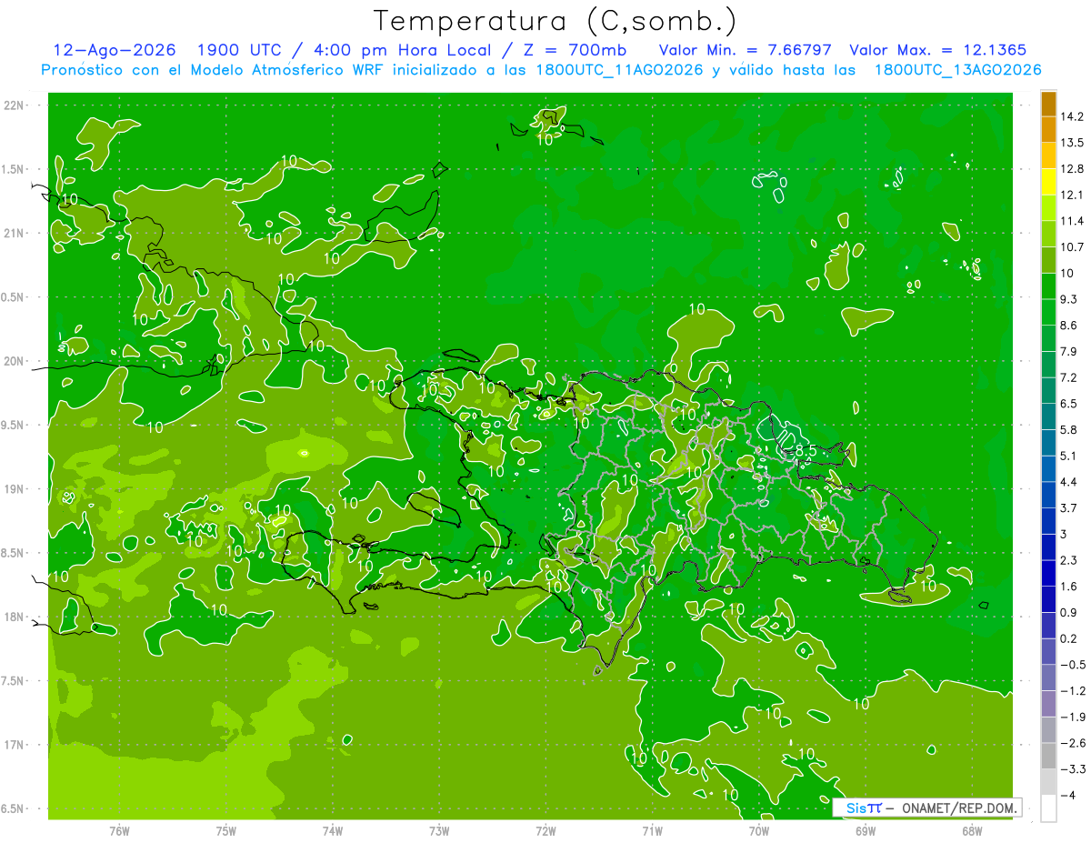Click the "76W" longitude axis label
Image resolution: width=1091 pixels, height=843 pixels.
(119, 830)
